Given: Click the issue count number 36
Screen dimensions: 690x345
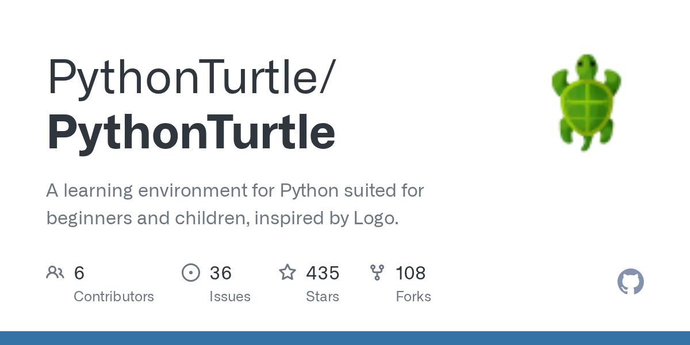Looking at the screenshot, I should click(220, 273).
